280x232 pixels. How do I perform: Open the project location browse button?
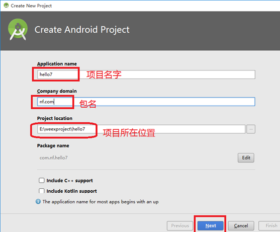[251, 129]
